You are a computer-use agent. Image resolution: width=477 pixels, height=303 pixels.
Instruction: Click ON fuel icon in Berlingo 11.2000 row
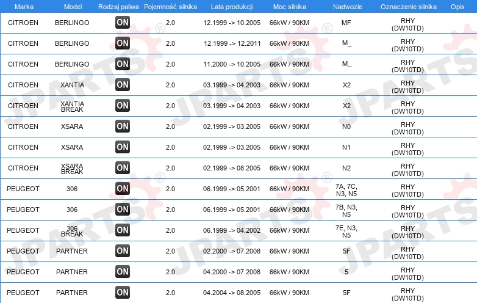coord(123,64)
